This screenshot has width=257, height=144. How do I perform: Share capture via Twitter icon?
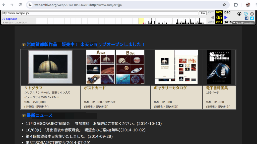[252, 18]
